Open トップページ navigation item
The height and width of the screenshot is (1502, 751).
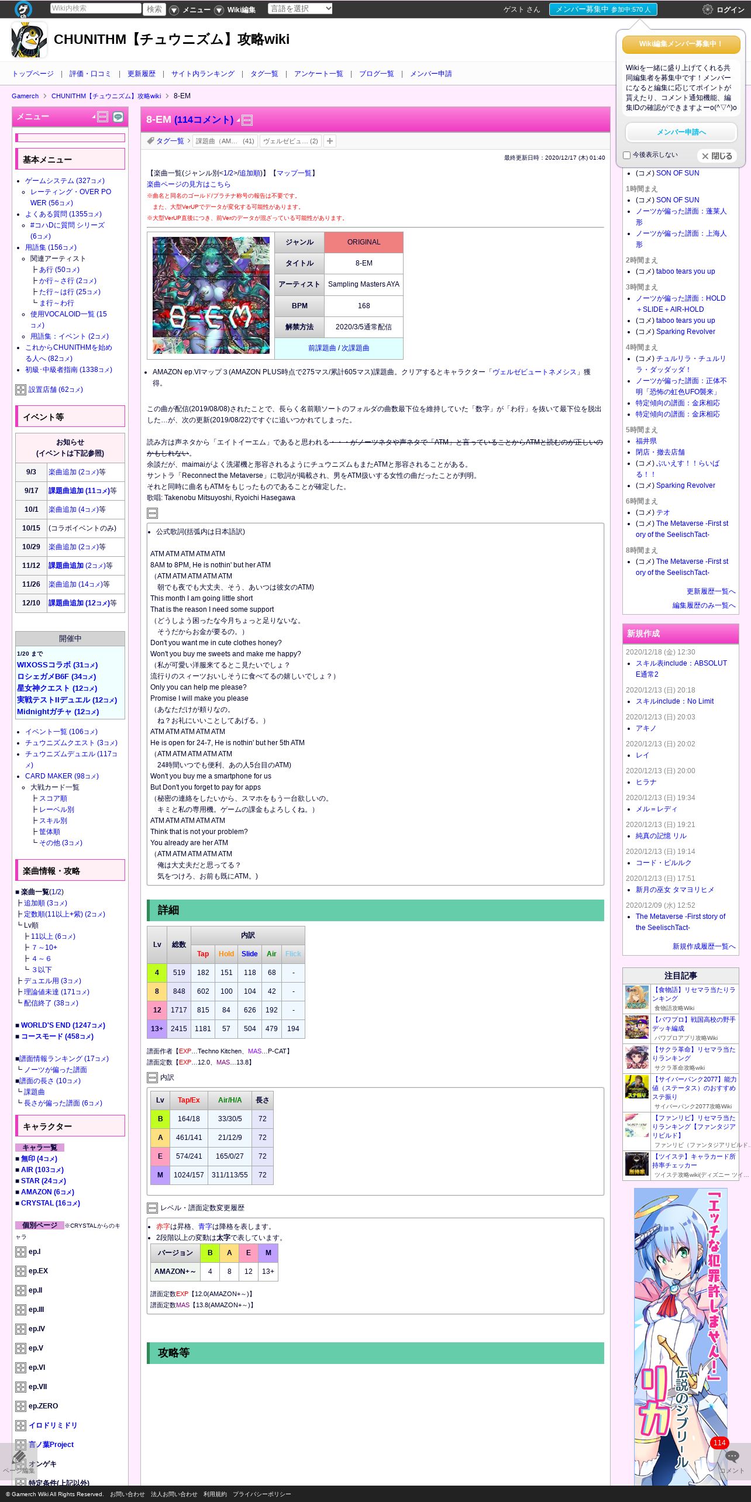33,74
